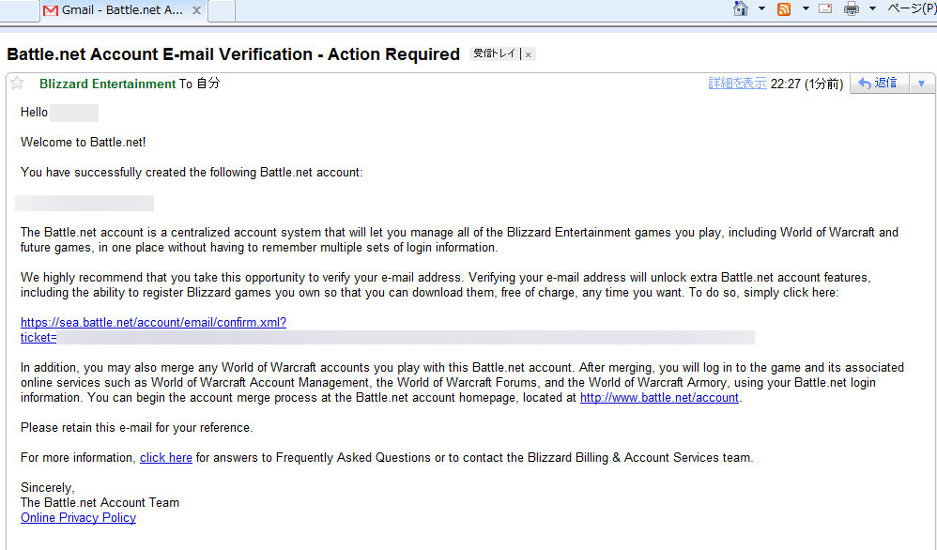Click the read mail envelope icon
This screenshot has height=550, width=937.
(825, 8)
